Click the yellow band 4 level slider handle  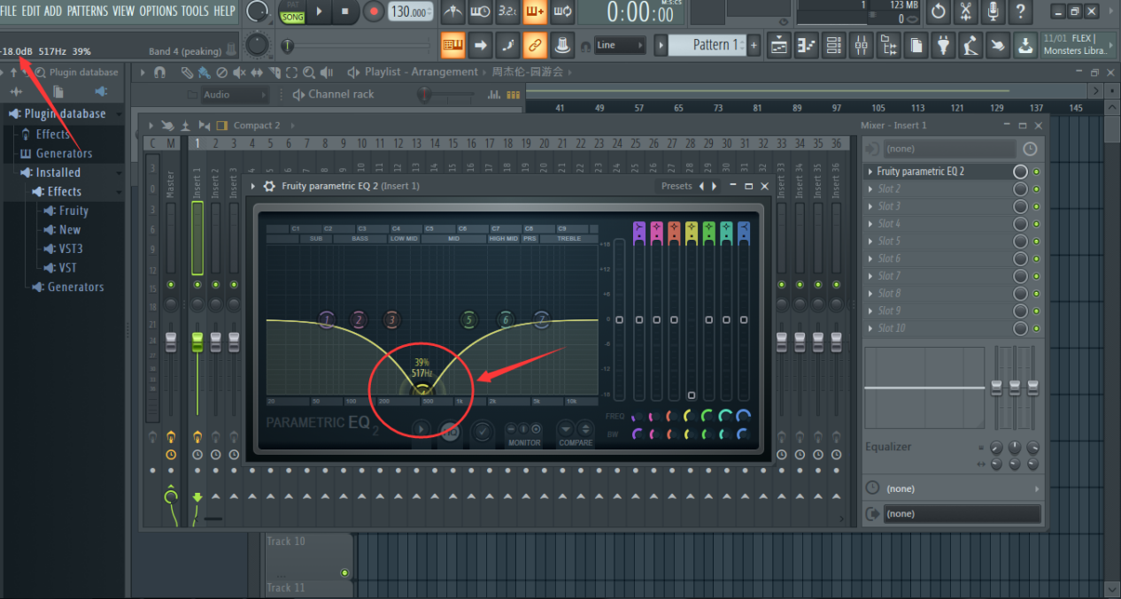click(x=691, y=395)
